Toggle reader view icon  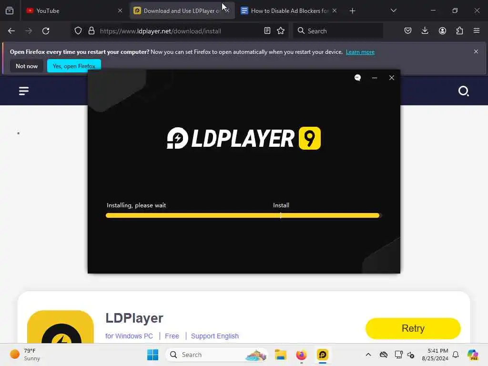[267, 31]
